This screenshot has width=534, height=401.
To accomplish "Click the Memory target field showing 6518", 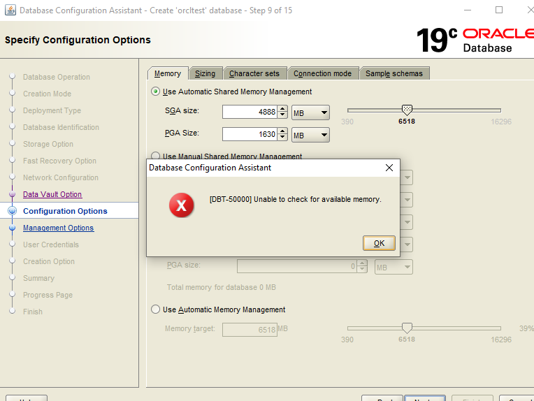I will pos(250,330).
